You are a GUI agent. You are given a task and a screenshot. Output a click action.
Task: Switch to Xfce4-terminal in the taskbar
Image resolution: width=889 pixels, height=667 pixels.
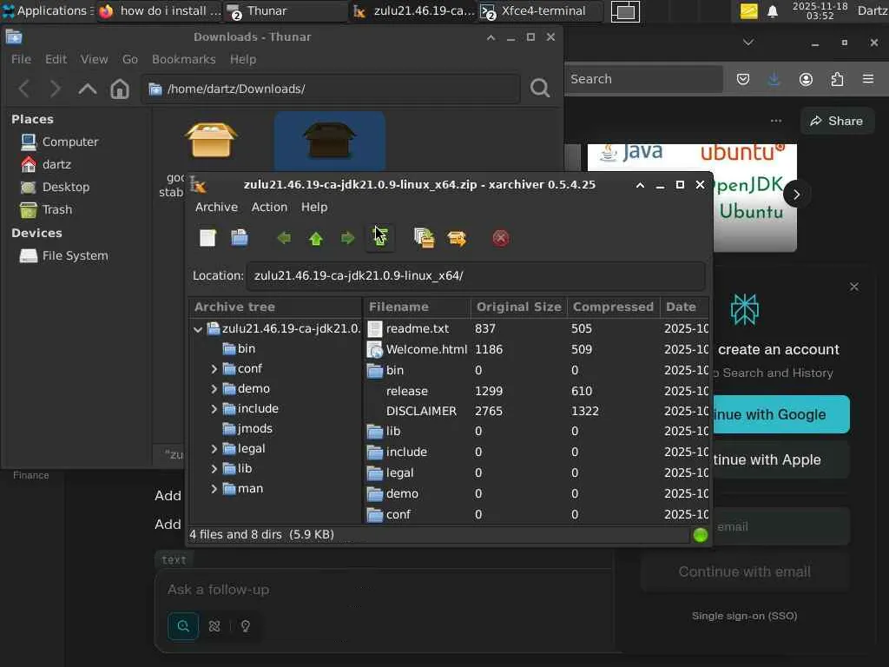[540, 10]
